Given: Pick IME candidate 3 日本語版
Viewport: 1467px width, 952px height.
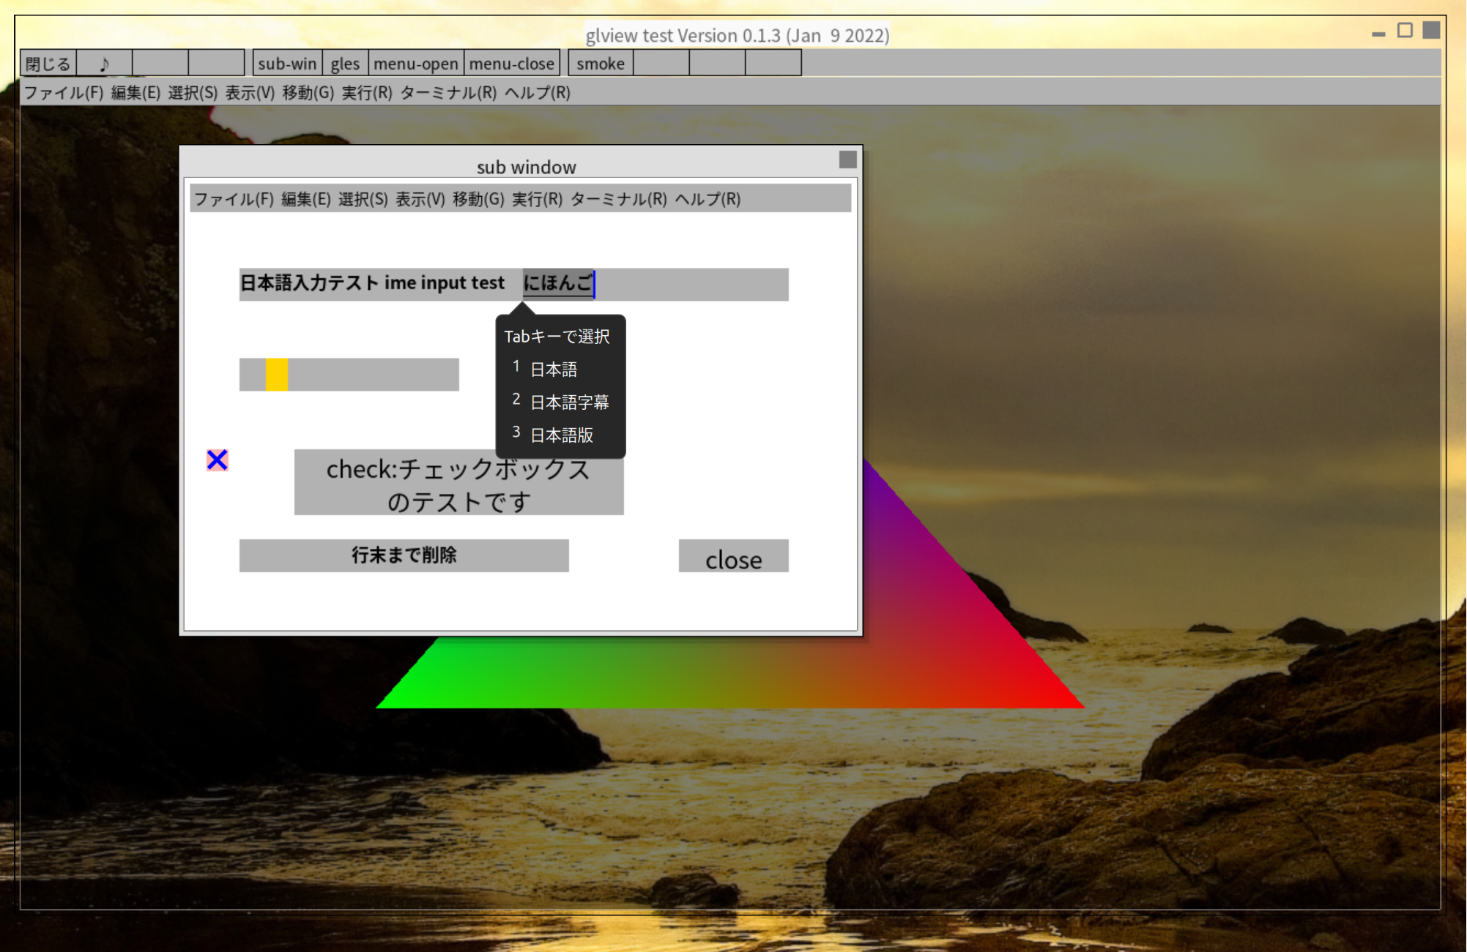Looking at the screenshot, I should point(561,435).
